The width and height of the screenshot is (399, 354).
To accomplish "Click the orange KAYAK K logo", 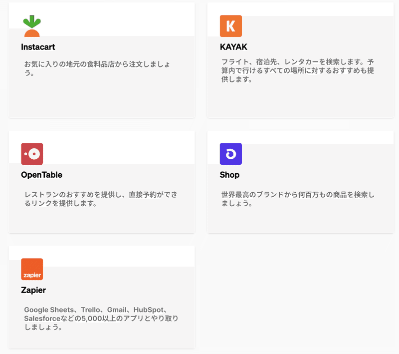I will click(x=231, y=26).
